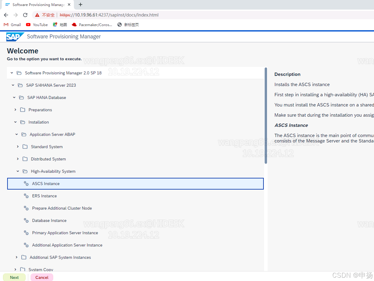Click the open folder icon beside SAP S/4HANA Server 2023

[20, 85]
